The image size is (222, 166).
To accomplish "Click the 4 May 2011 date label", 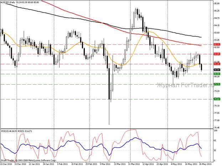I will 176,164.
